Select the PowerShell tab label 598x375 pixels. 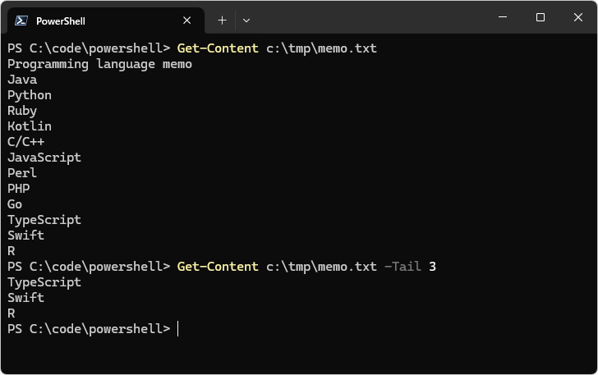coord(61,21)
